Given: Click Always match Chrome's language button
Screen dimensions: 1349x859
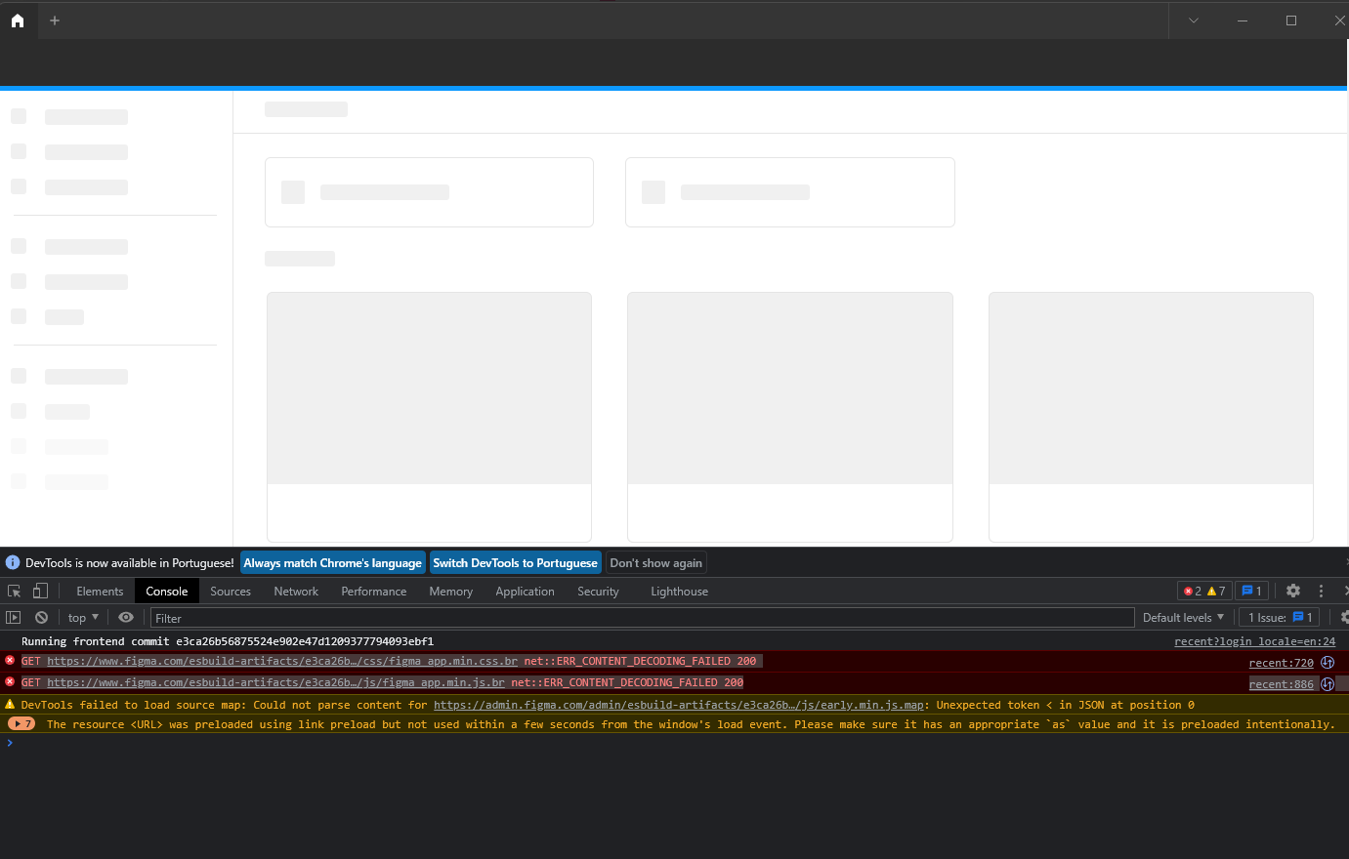Looking at the screenshot, I should click(x=332, y=563).
